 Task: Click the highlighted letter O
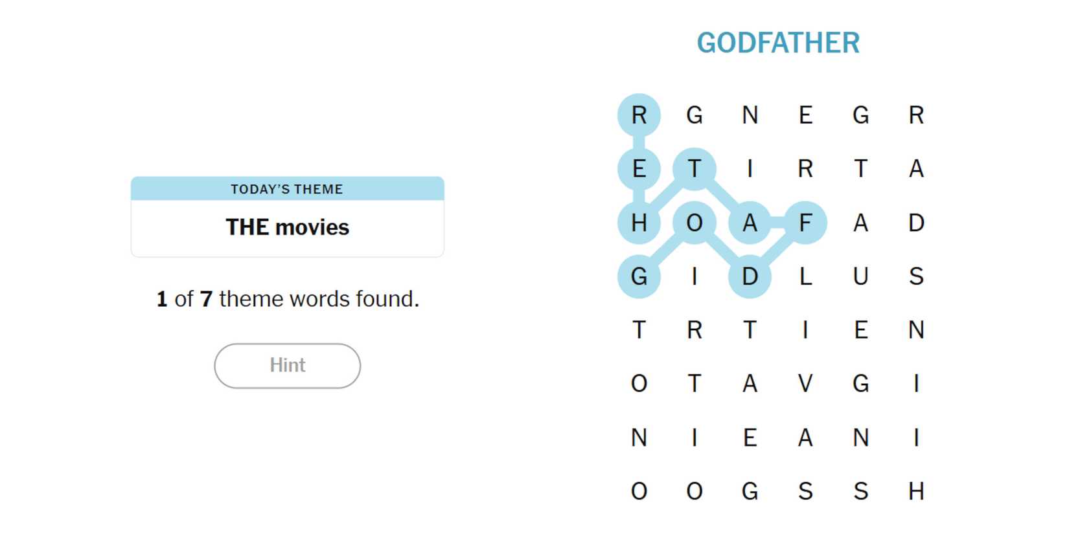[x=695, y=223]
